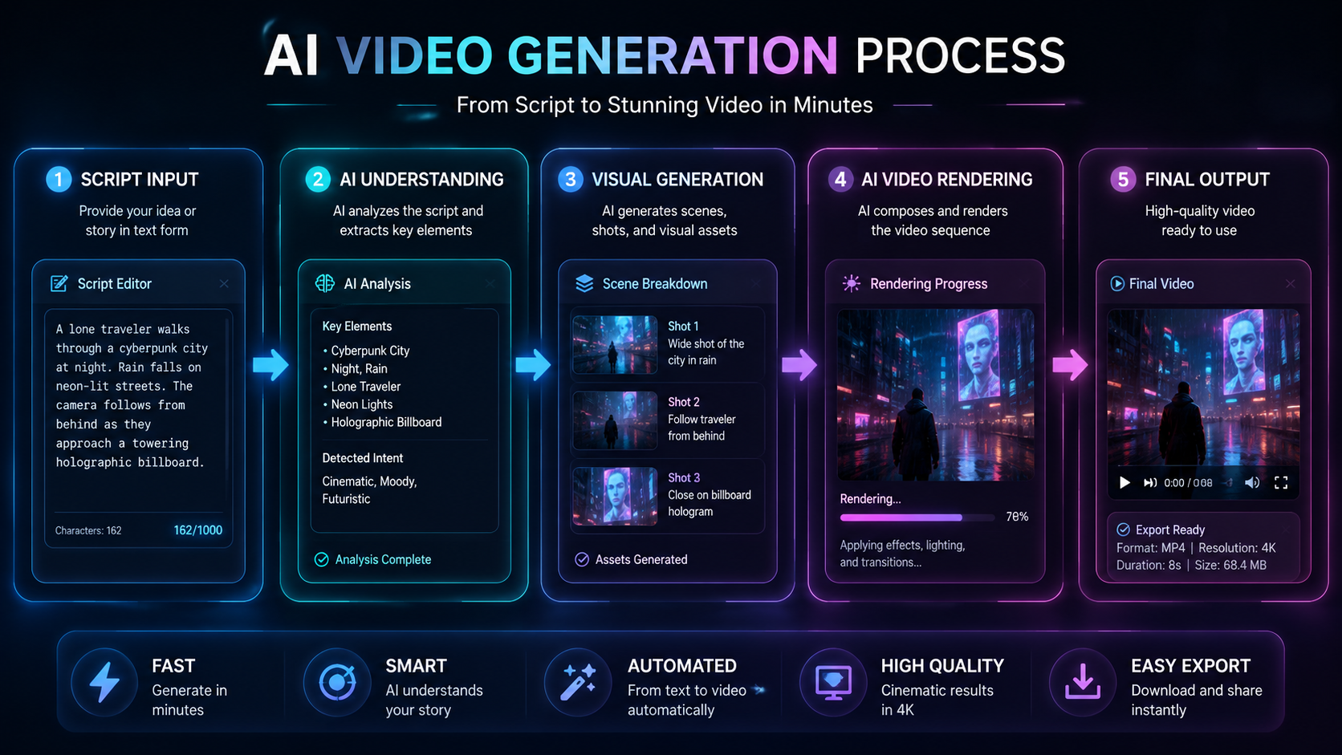Click the "Applying effects, lighting" status message

(x=902, y=554)
